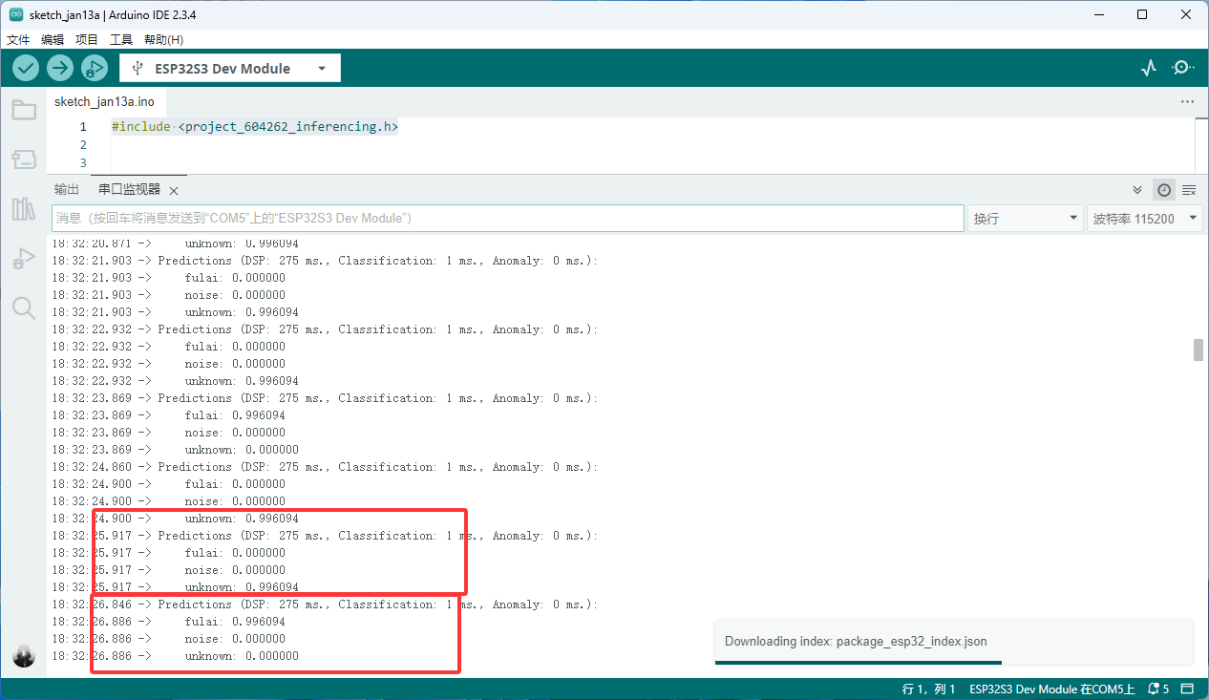Open the 工具 menu
Viewport: 1209px width, 700px height.
pyautogui.click(x=121, y=39)
